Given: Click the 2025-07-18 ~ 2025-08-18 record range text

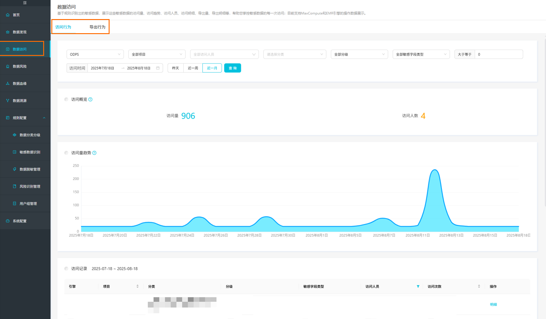Looking at the screenshot, I should tap(115, 269).
